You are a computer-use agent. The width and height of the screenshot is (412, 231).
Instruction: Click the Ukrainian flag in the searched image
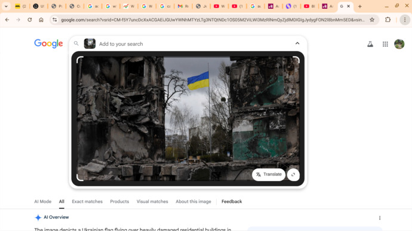click(x=198, y=80)
